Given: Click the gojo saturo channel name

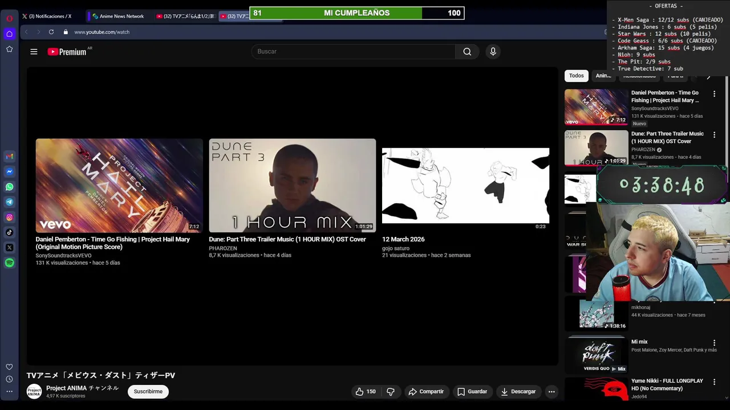Looking at the screenshot, I should coord(396,248).
